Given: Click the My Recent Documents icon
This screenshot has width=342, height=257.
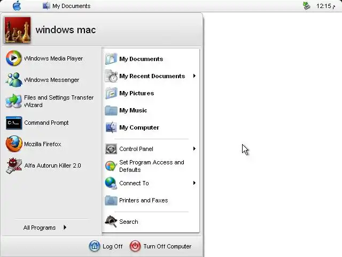Looking at the screenshot, I should [x=111, y=76].
